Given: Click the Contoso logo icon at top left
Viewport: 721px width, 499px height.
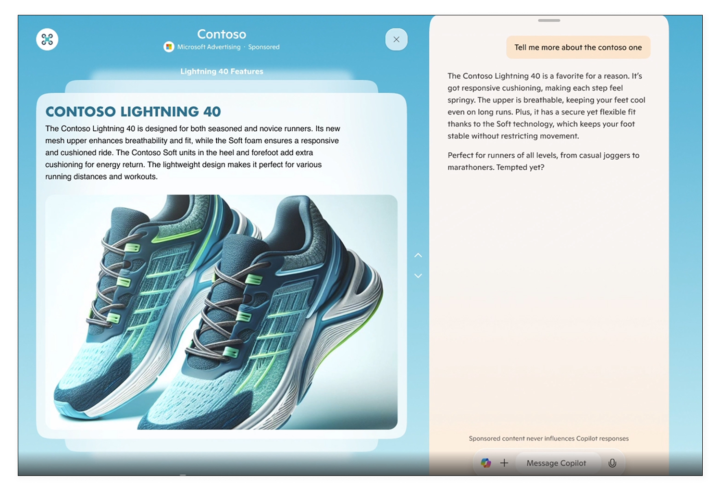Looking at the screenshot, I should 47,39.
